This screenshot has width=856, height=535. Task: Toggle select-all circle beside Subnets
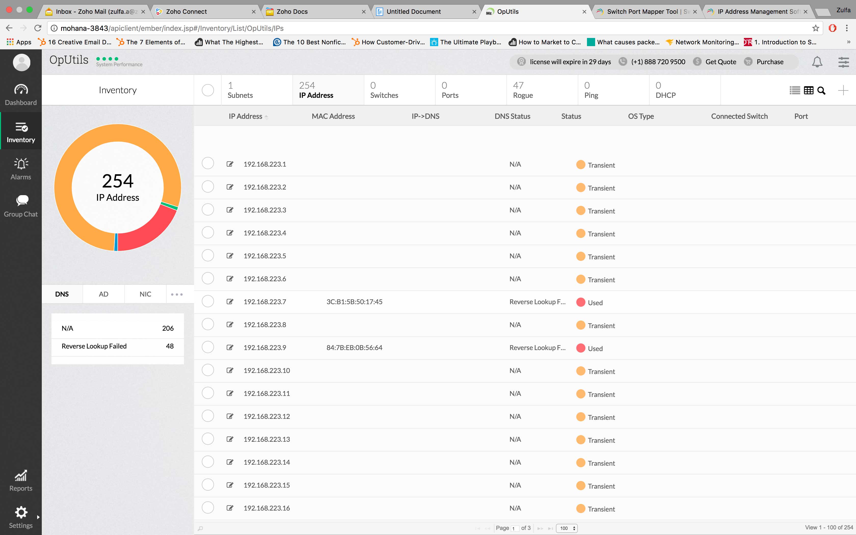(208, 90)
